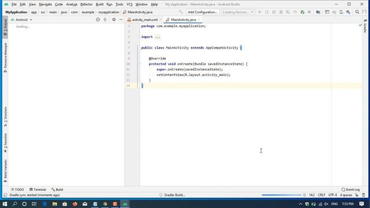Open the 4 spaces indent selector
370x208 pixels.
click(346, 195)
